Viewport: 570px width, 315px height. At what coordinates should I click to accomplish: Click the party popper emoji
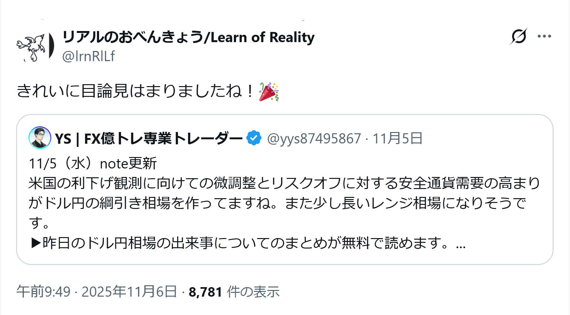[x=269, y=92]
